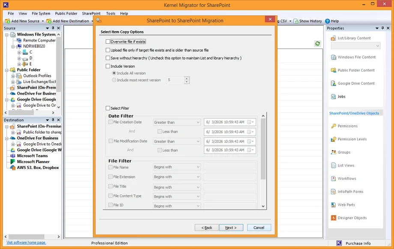Increase the recent version count spinner
Viewport: 394px width, 249px height.
click(186, 78)
